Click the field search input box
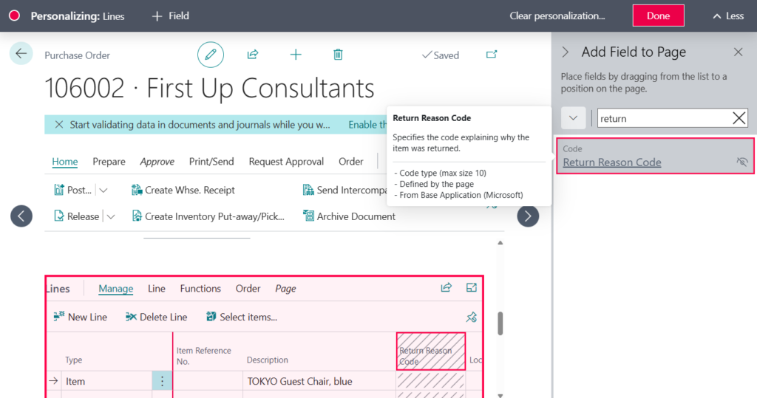 click(x=662, y=118)
